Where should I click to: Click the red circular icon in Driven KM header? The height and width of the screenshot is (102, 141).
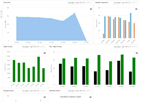coord(79,3)
